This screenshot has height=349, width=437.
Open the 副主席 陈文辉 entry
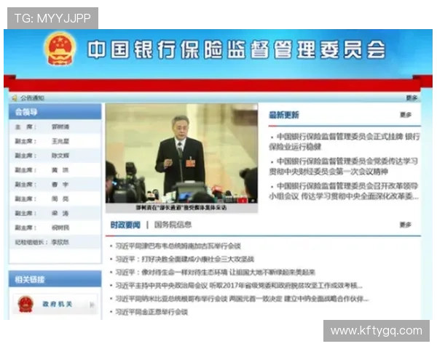coord(55,156)
